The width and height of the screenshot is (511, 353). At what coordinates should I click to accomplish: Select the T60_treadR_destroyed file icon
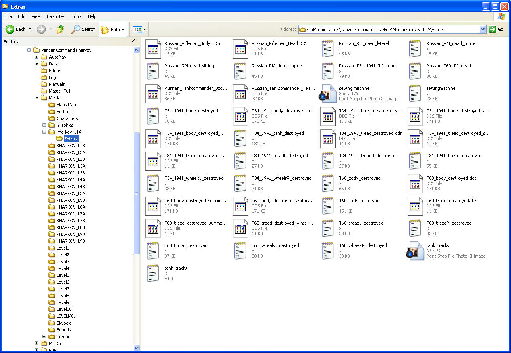[x=415, y=228]
